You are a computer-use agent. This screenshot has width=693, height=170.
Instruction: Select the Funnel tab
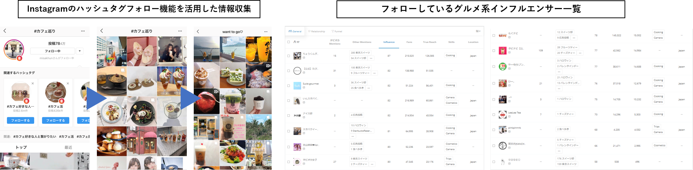(x=337, y=31)
